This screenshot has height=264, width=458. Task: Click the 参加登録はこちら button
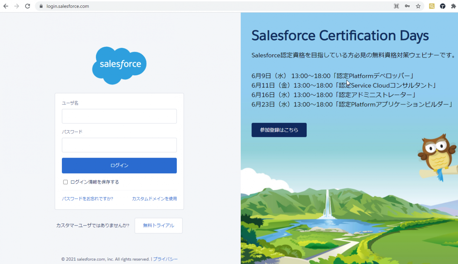(279, 130)
